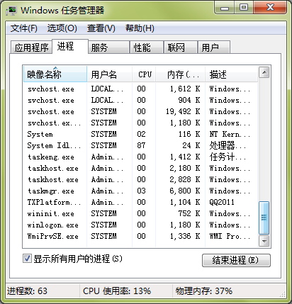Screen dimensions: 292x304
Task: Select the wininit.exe process
Action: [x=140, y=213]
